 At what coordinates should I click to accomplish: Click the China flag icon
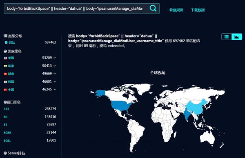(x=5, y=90)
